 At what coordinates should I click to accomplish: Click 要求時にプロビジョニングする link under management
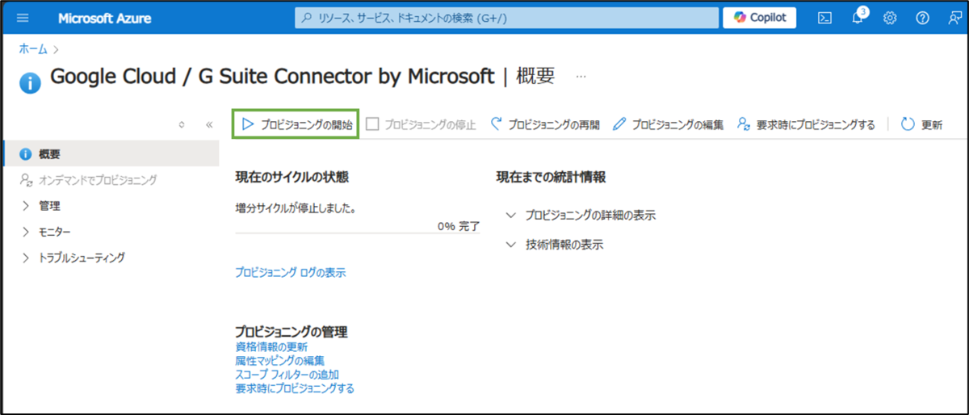pyautogui.click(x=295, y=388)
